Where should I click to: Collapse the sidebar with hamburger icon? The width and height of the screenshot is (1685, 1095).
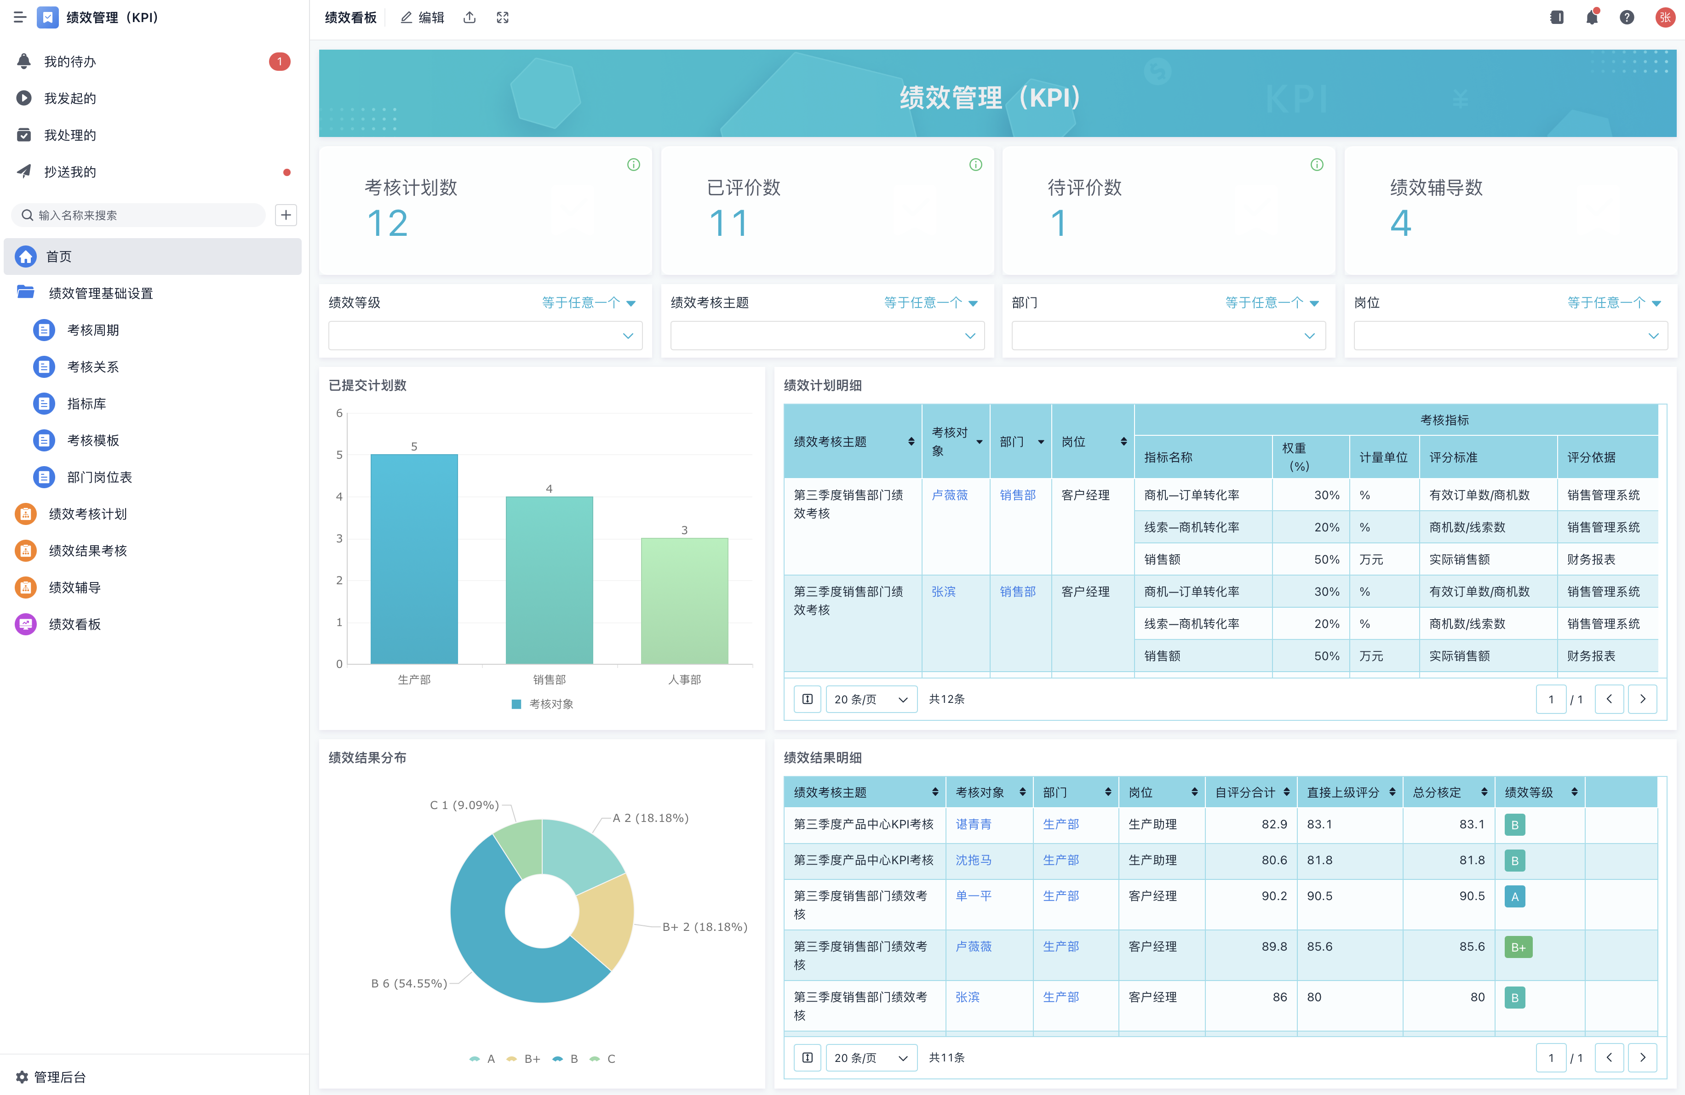20,17
